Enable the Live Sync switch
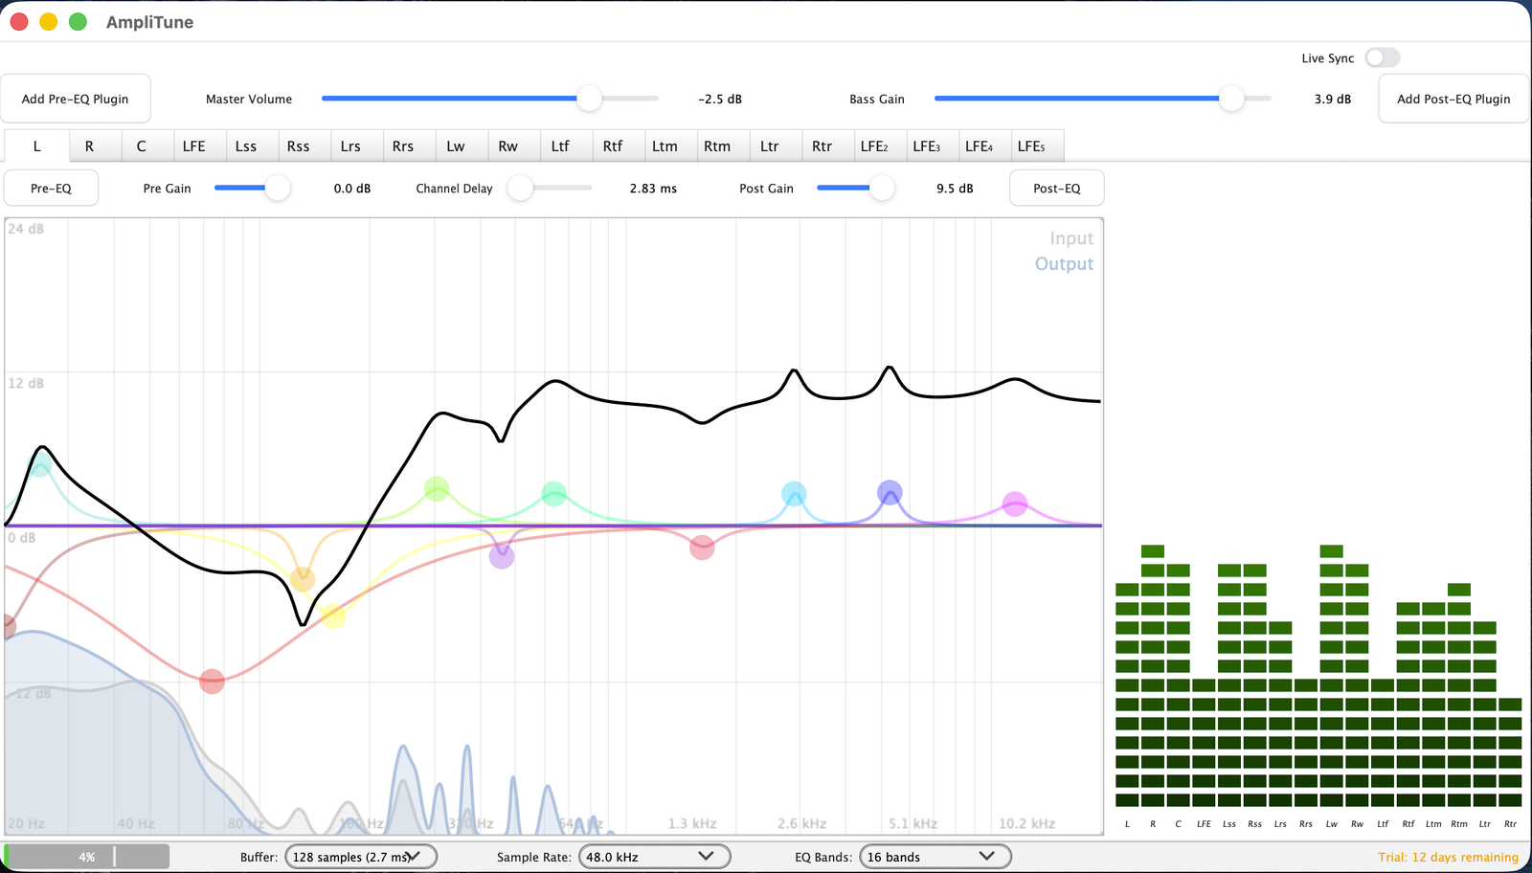 (x=1382, y=58)
